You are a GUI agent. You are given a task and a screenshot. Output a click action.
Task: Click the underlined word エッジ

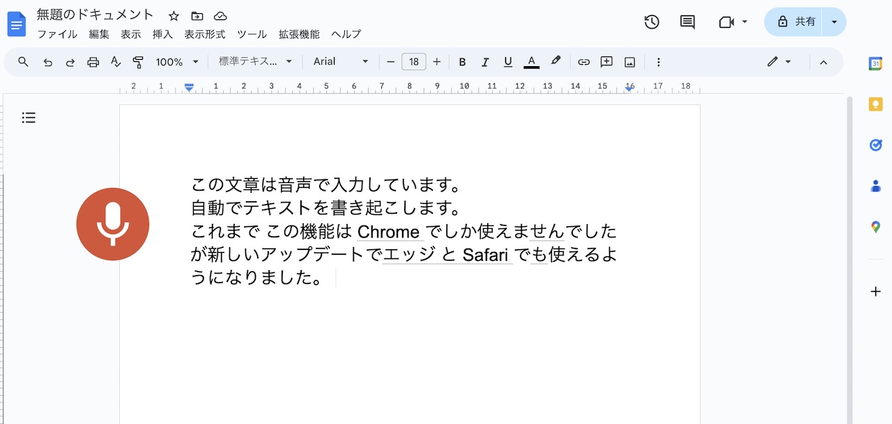[410, 255]
